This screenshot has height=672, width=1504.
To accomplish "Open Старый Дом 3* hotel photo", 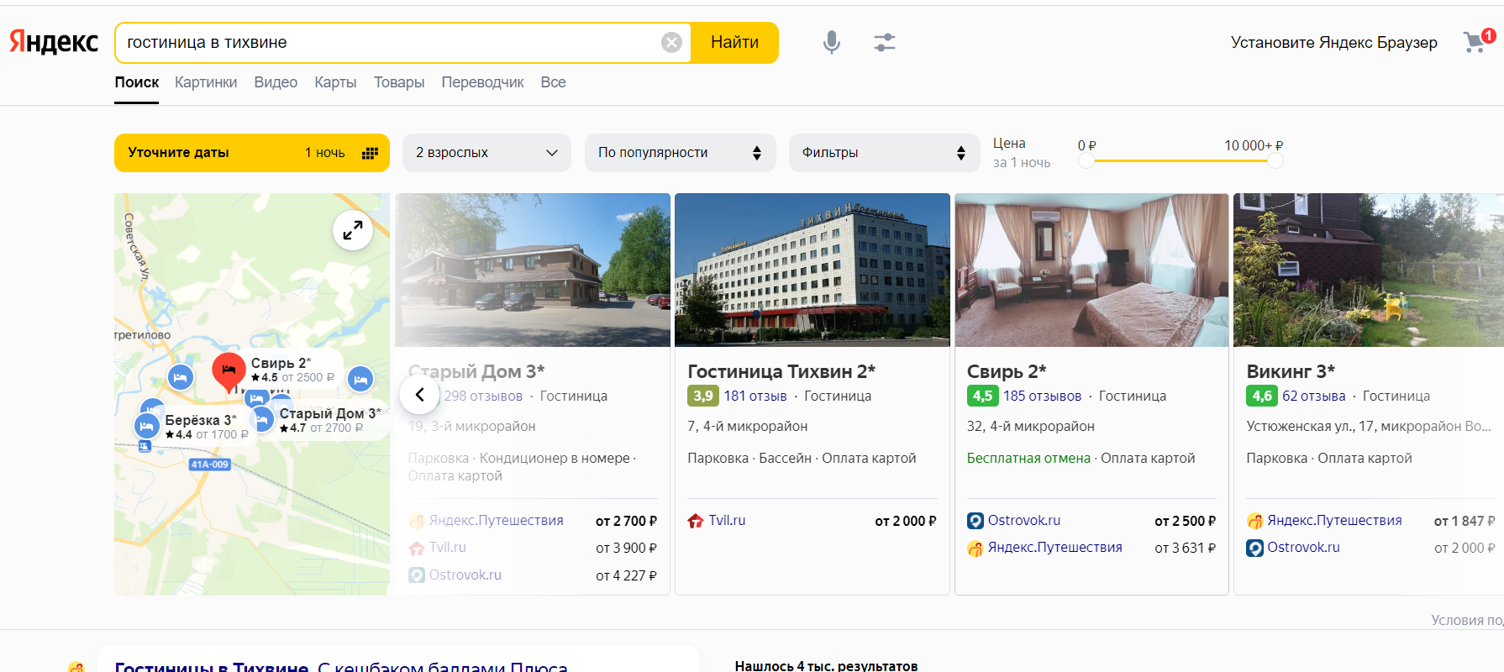I will coord(533,270).
